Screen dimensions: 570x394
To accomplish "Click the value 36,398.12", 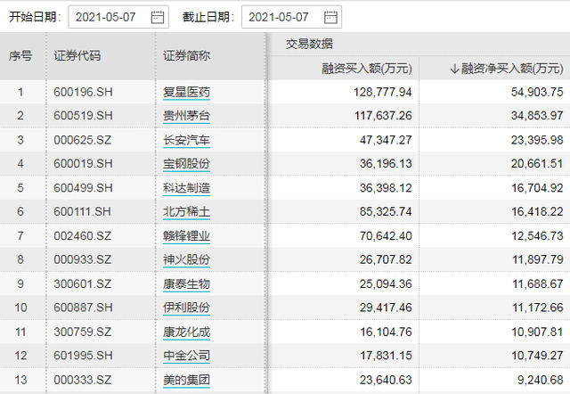I will pyautogui.click(x=386, y=188).
